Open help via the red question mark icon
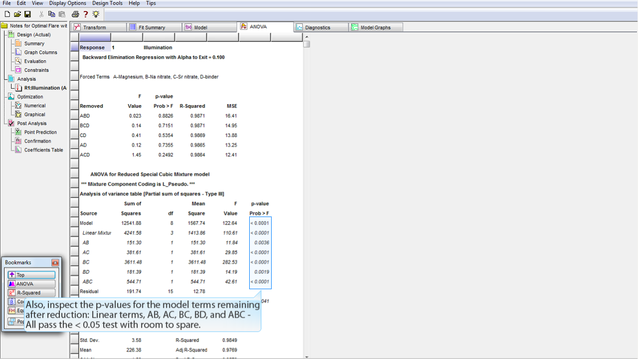The image size is (638, 359). click(86, 14)
